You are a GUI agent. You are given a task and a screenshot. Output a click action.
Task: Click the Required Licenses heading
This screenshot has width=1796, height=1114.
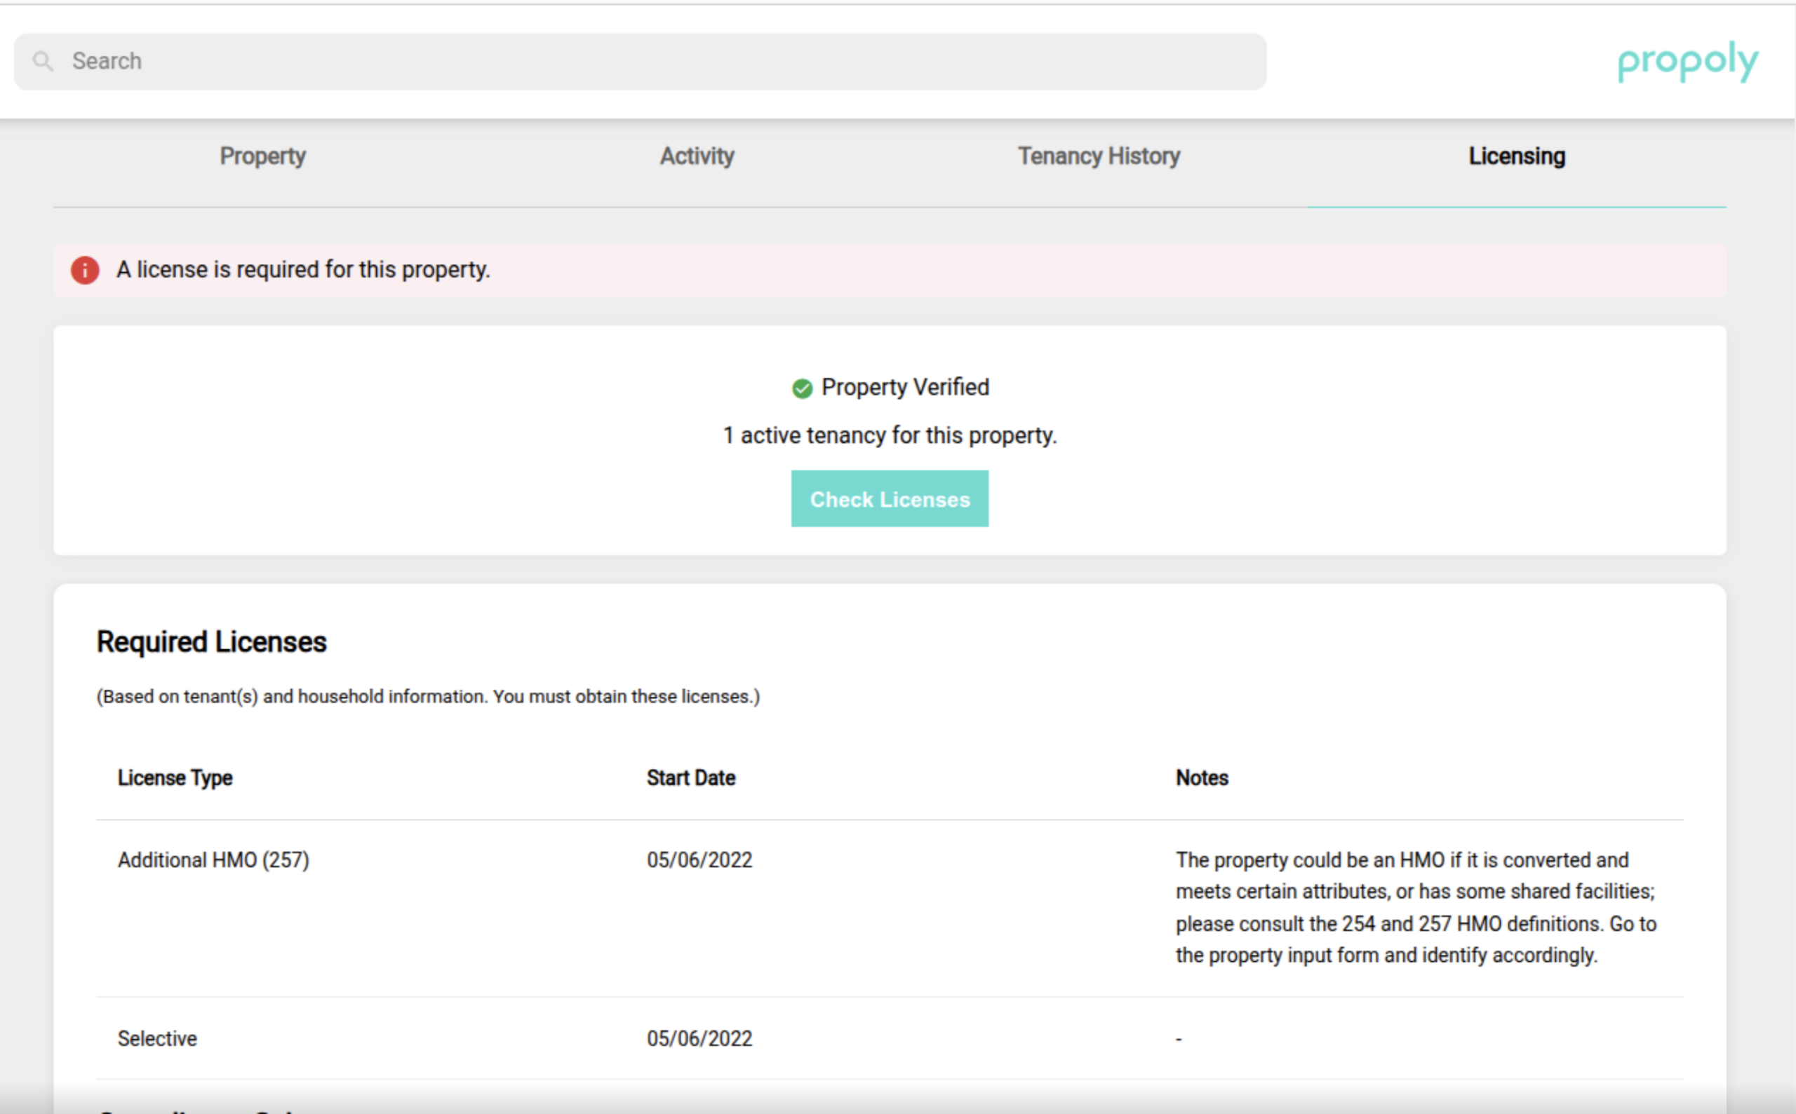212,641
